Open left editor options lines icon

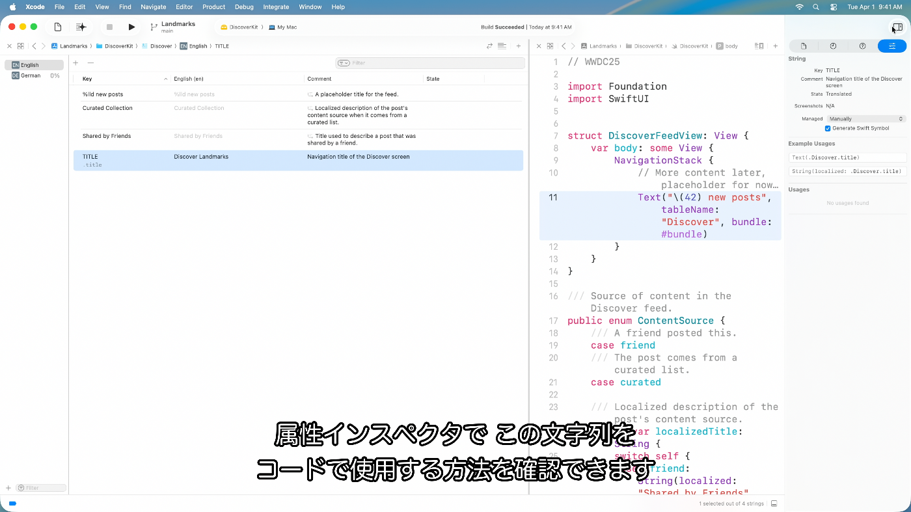pos(502,46)
